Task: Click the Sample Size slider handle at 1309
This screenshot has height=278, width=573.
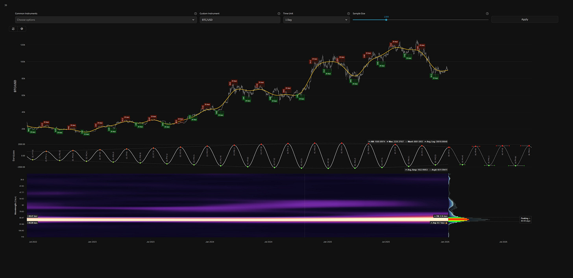Action: coord(386,20)
